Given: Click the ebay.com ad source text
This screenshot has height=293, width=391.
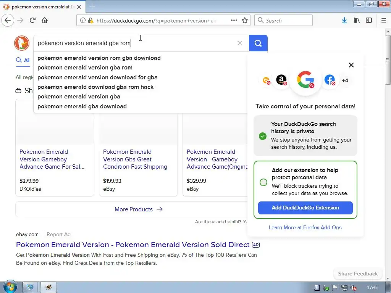Looking at the screenshot, I should (x=27, y=235).
